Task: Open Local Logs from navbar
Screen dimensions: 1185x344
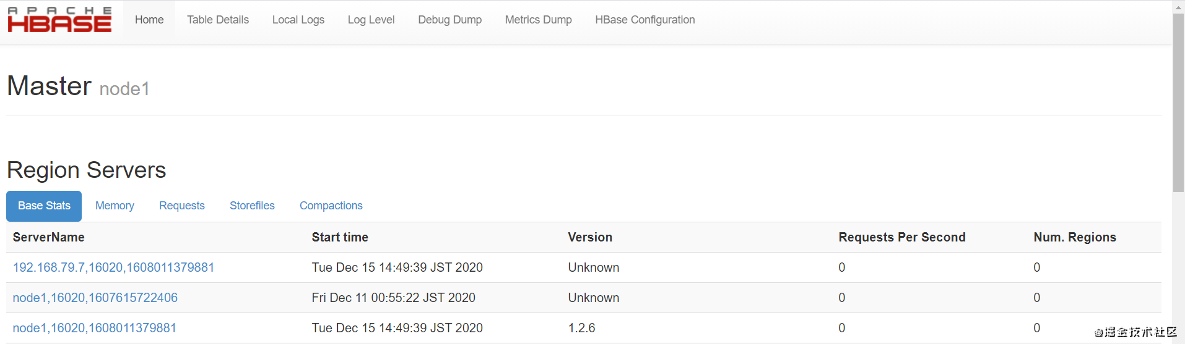Action: [x=298, y=20]
